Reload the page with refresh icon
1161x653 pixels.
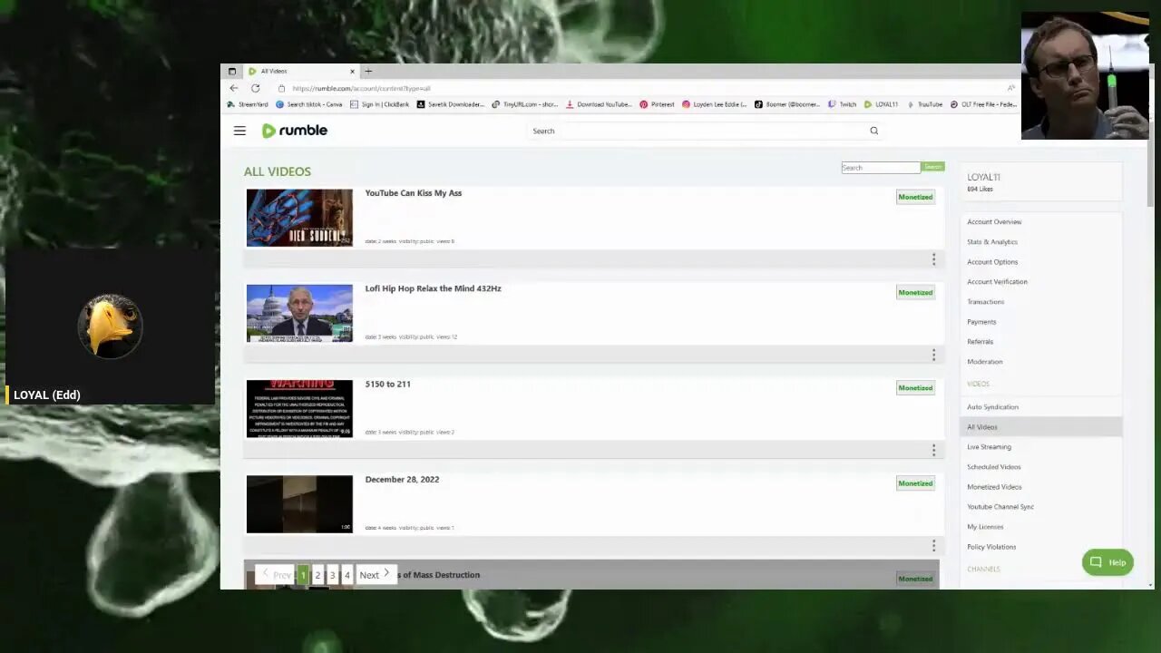point(256,88)
